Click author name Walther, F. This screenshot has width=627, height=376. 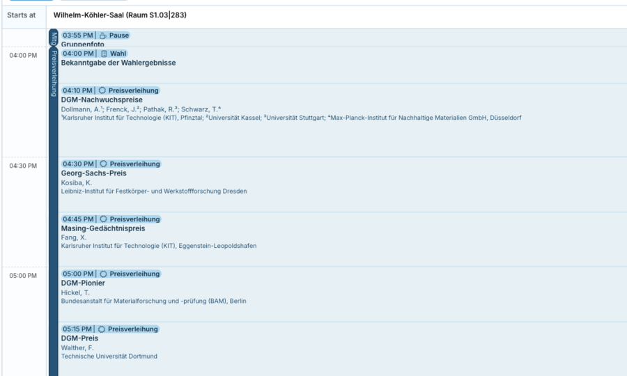tap(77, 347)
